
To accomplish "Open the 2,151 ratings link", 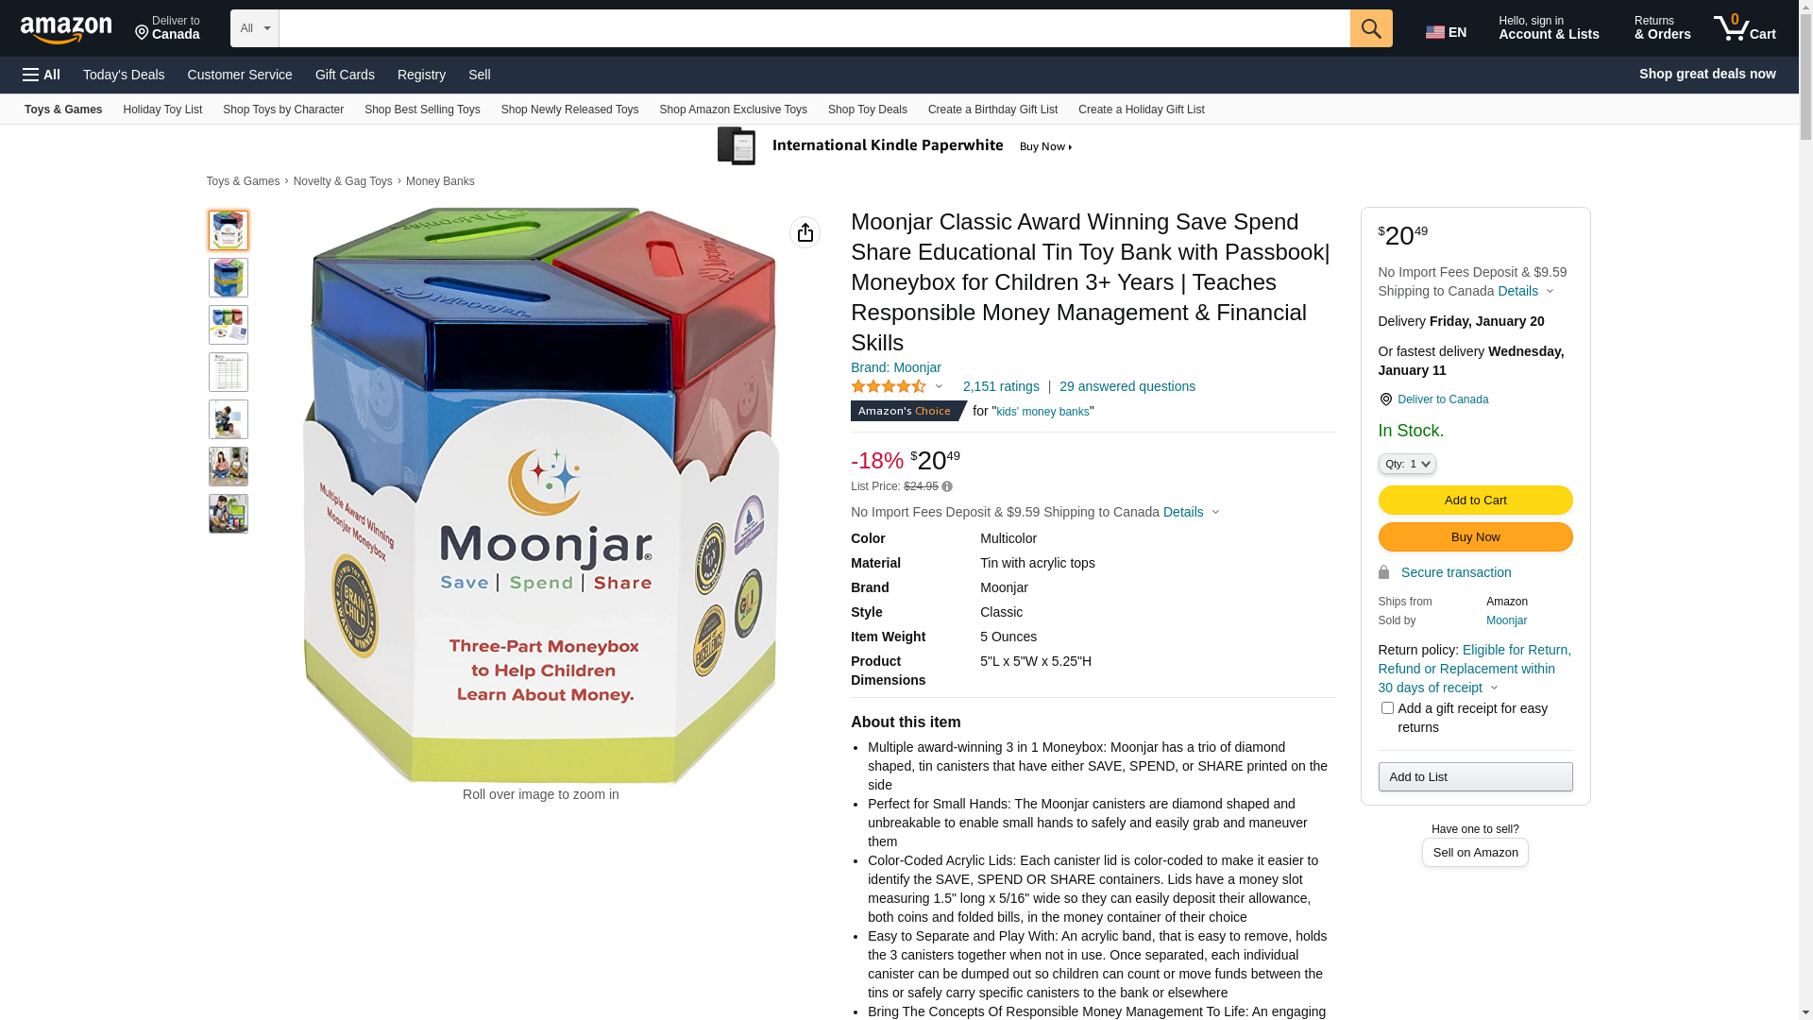I will pos(1001,386).
